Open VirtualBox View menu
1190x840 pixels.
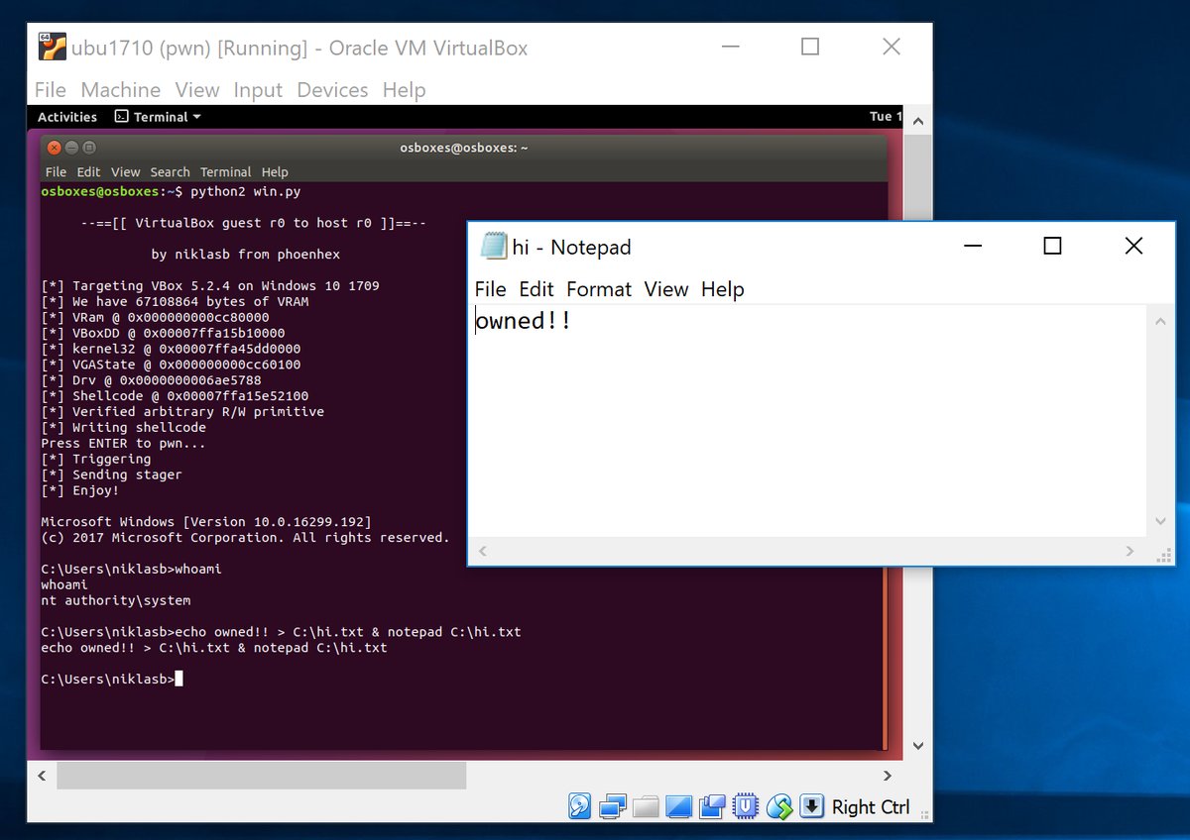point(196,90)
